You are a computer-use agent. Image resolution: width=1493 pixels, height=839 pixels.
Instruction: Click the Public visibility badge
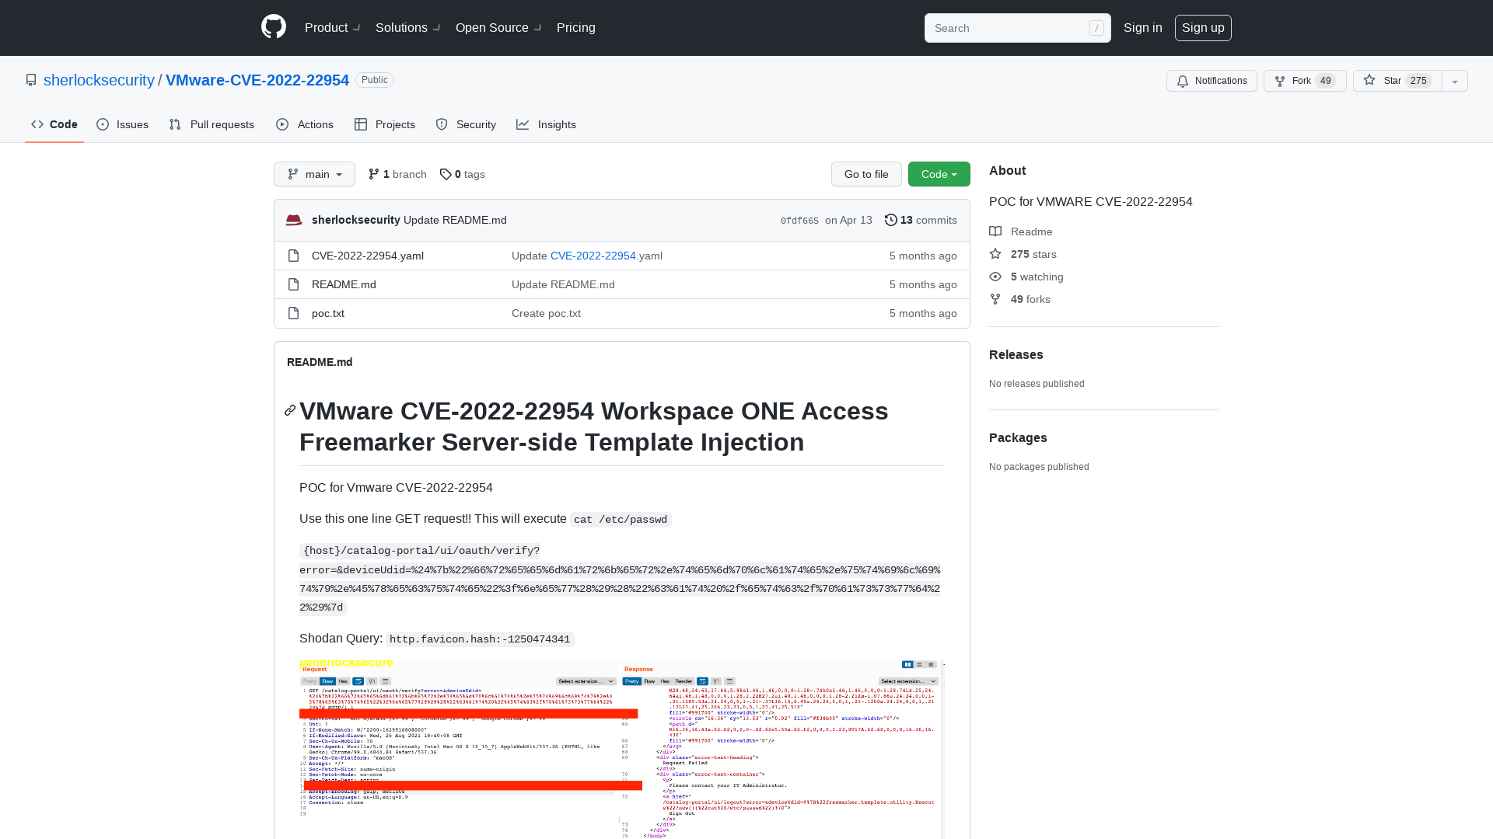(375, 80)
